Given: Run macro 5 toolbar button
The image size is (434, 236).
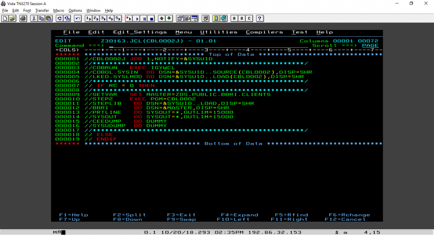Looking at the screenshot, I should (118, 19).
